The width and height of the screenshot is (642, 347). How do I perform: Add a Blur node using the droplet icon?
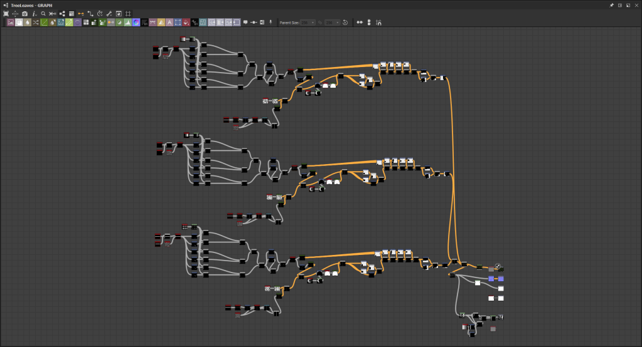[x=27, y=23]
